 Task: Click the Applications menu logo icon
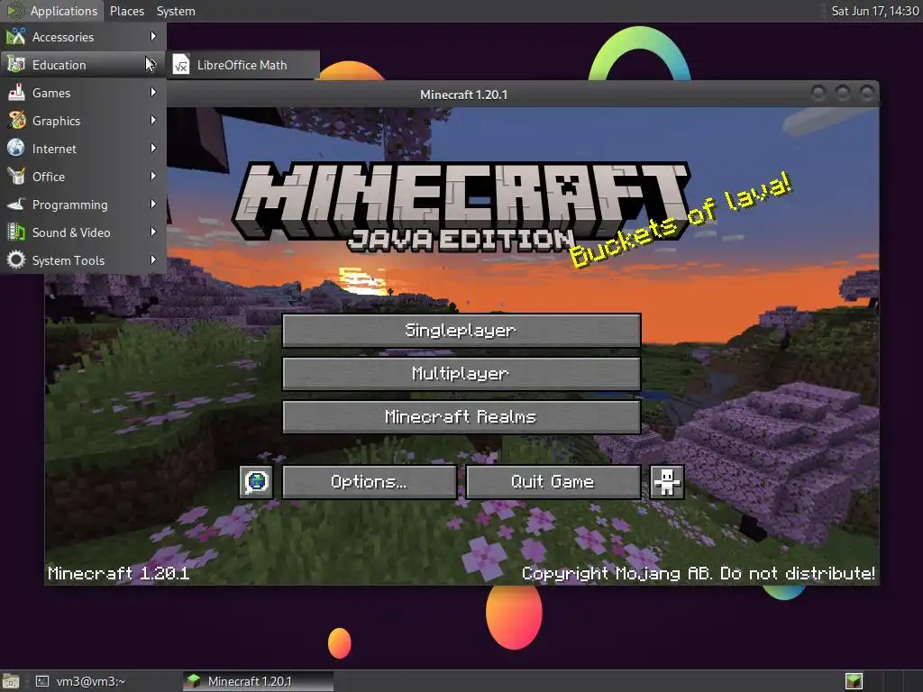click(x=16, y=11)
